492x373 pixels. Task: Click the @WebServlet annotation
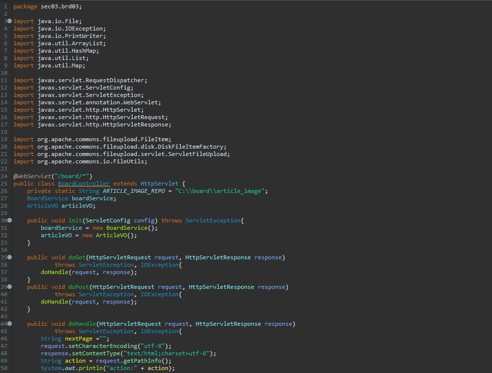[32, 176]
